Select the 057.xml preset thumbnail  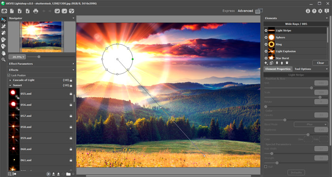[14, 116]
